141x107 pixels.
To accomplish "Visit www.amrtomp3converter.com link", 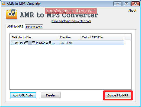I will [71, 21].
